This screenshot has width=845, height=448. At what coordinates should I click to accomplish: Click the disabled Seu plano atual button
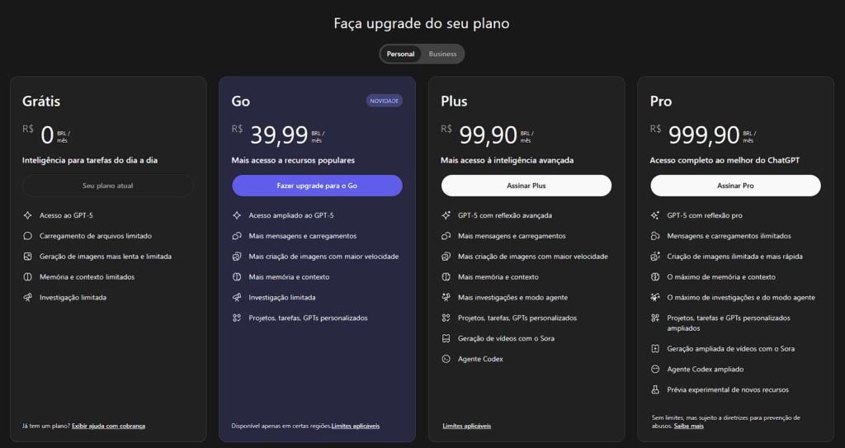108,186
